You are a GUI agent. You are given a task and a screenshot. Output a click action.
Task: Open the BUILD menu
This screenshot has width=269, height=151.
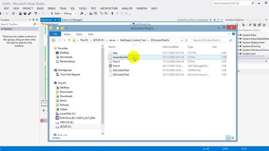(40, 8)
